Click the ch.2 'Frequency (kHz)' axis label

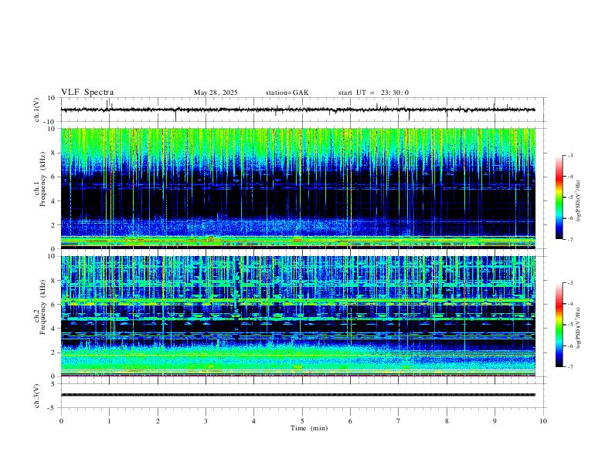(43, 307)
